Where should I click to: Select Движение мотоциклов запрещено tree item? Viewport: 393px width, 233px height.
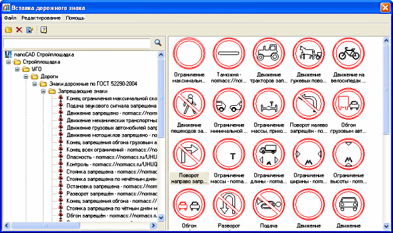coord(112,135)
